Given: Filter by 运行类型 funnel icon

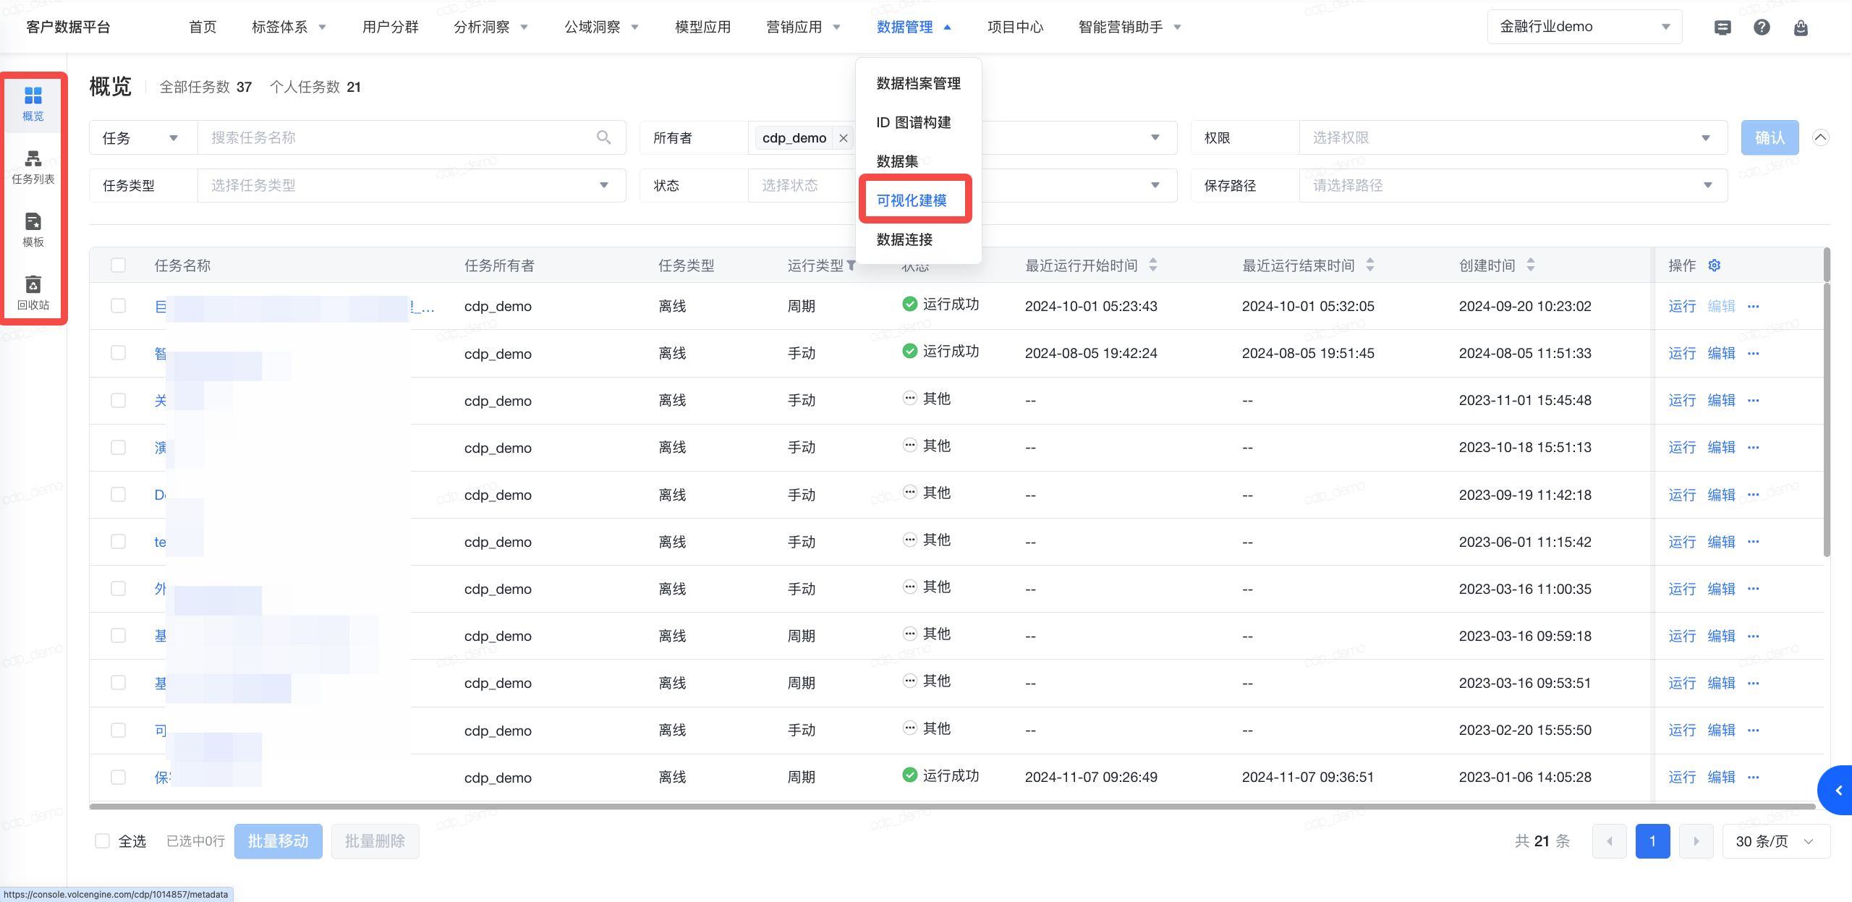Looking at the screenshot, I should [x=851, y=265].
